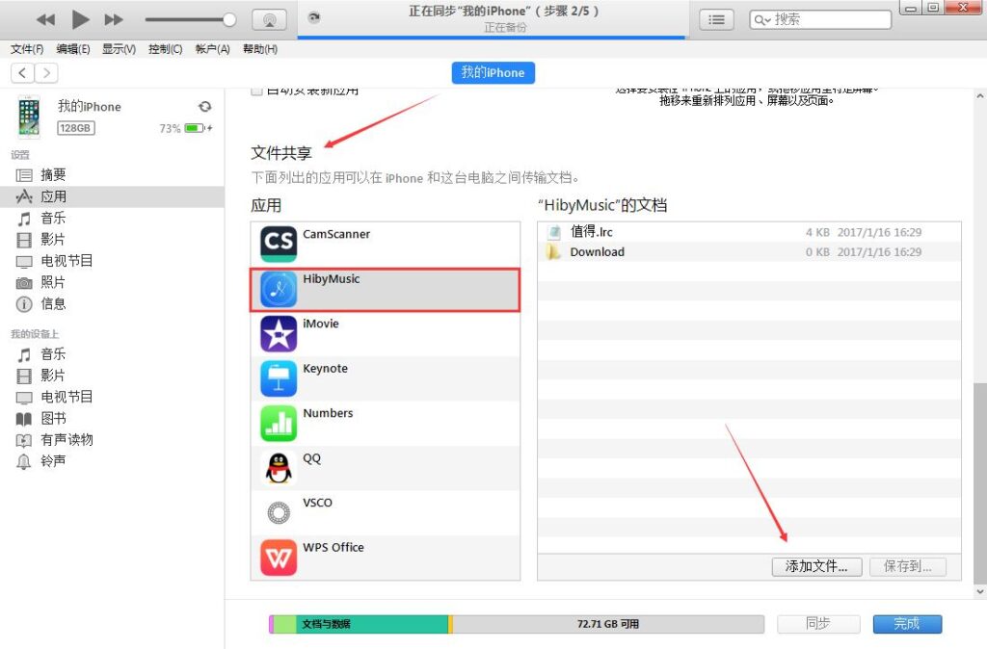Click the scroll down arrow
987x649 pixels.
pyautogui.click(x=980, y=591)
